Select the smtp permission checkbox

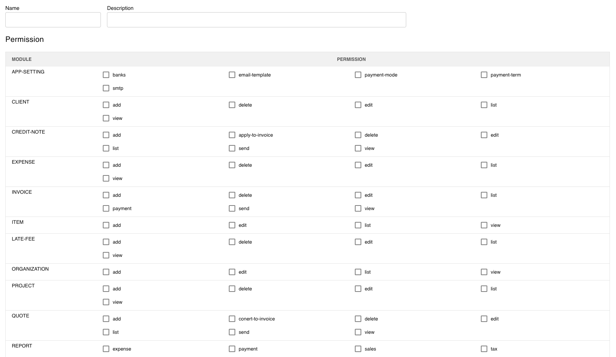106,88
